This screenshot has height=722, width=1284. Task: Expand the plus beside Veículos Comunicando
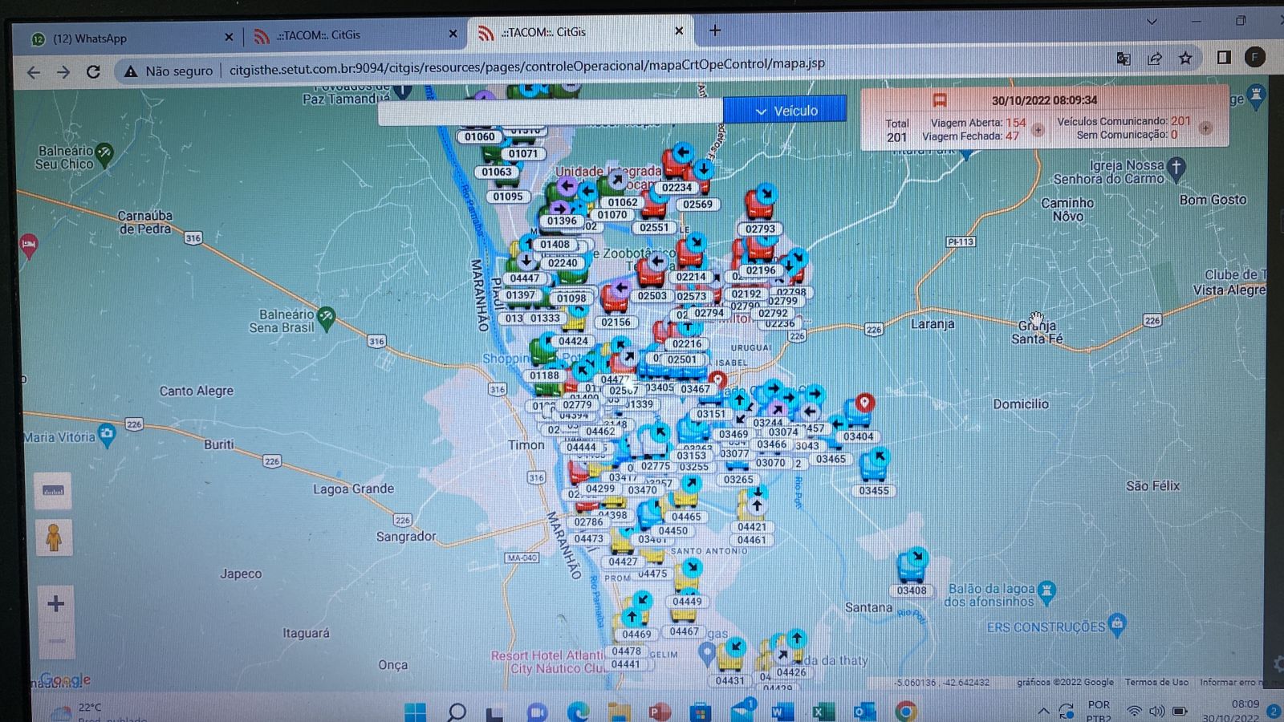click(1205, 128)
